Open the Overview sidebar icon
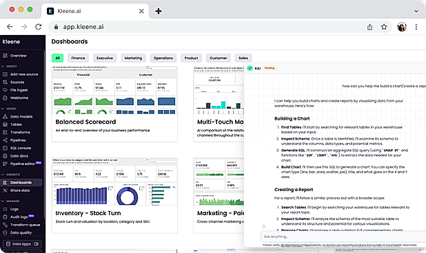Viewport: 426px width, 253px height. pos(5,56)
